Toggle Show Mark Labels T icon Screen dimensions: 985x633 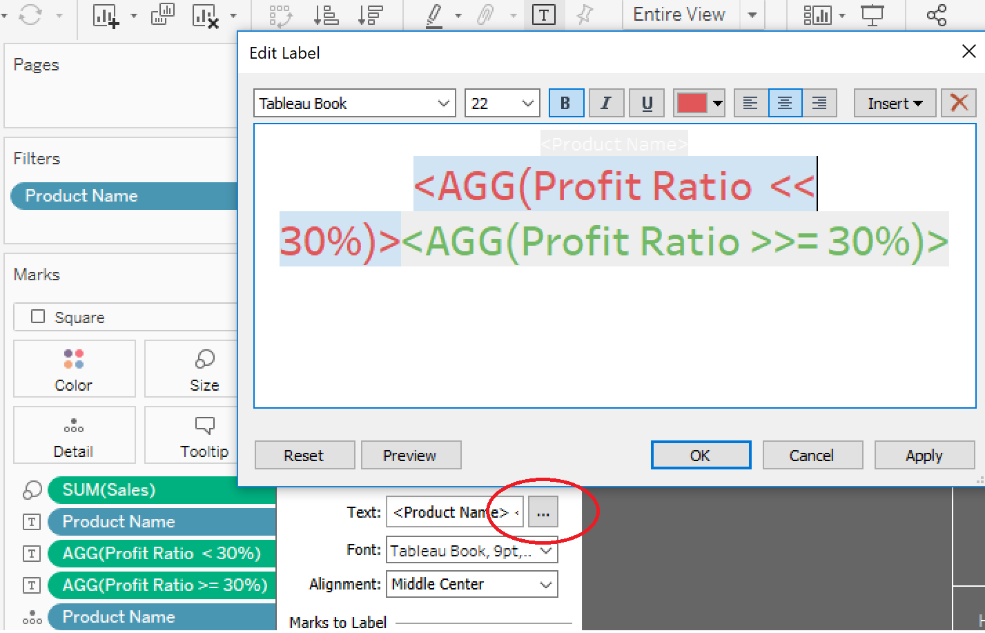tap(544, 14)
